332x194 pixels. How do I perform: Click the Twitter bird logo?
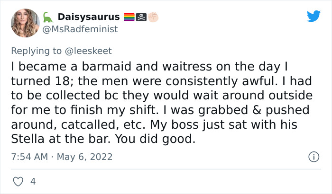tap(314, 16)
